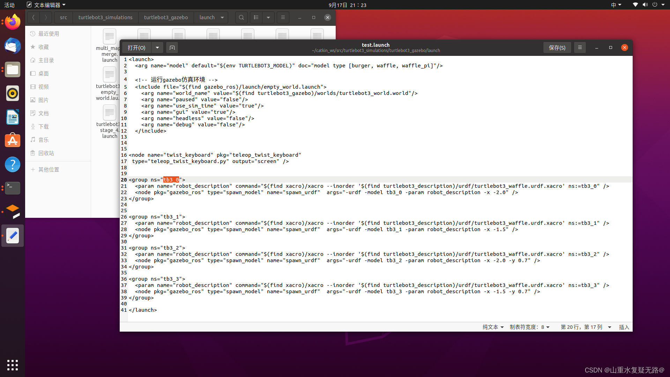
Task: Navigate to src in path bar
Action: pos(63,17)
